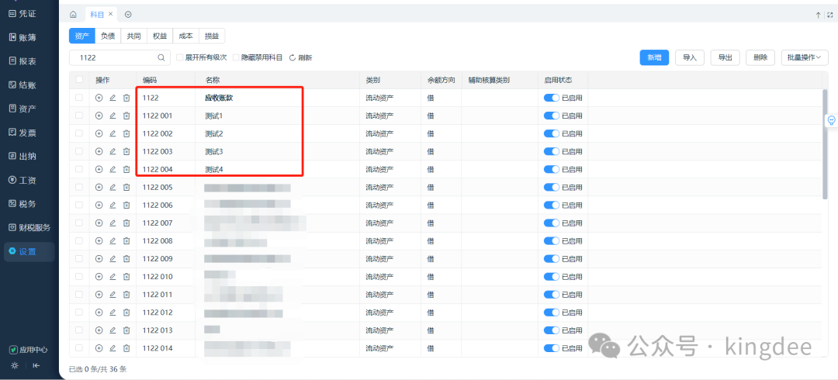The image size is (838, 380).
Task: Click the add sub-account icon for 1122 001
Action: tap(99, 116)
